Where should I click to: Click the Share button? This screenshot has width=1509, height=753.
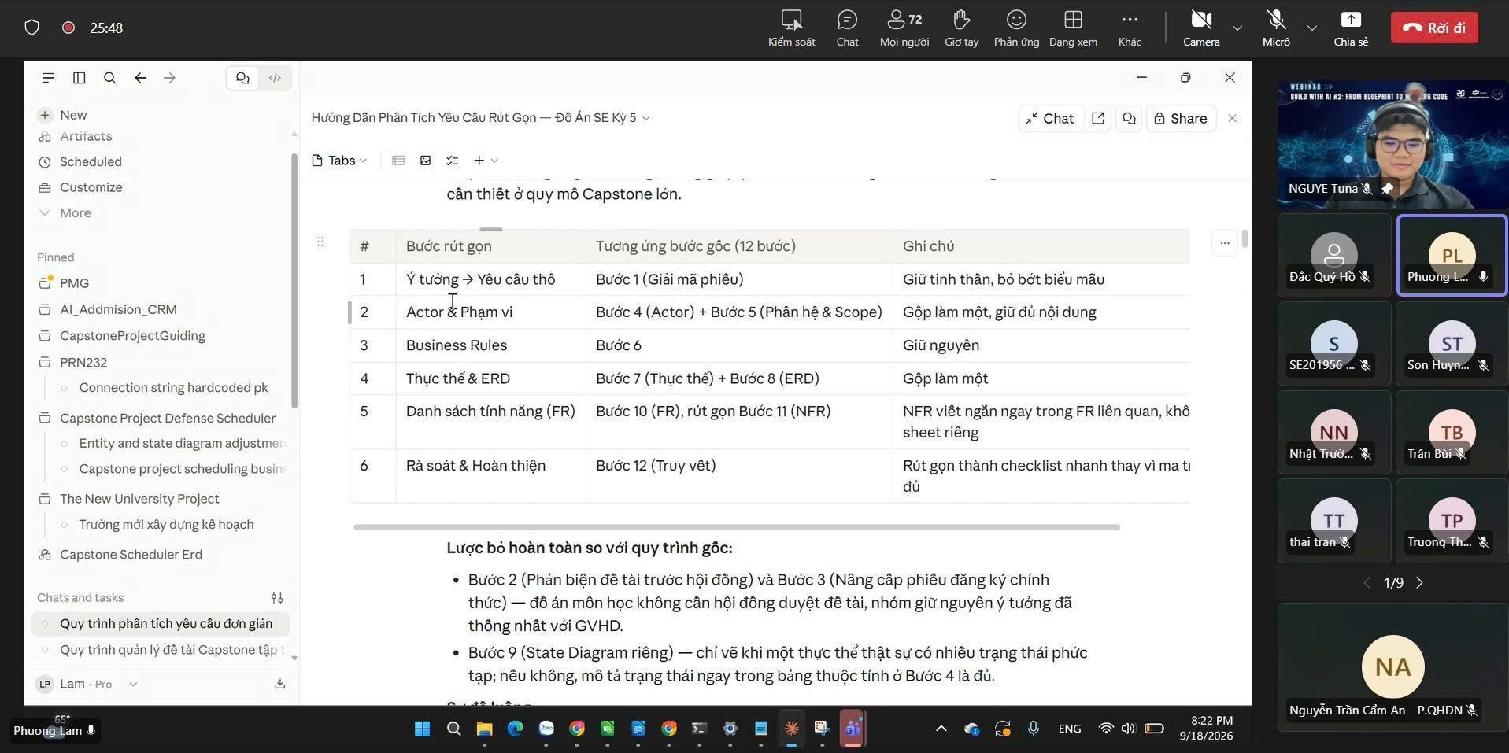pyautogui.click(x=1180, y=118)
